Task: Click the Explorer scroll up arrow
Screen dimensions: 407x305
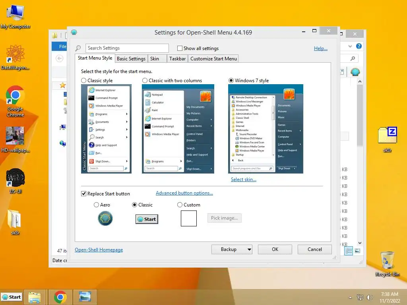Action: (x=360, y=81)
